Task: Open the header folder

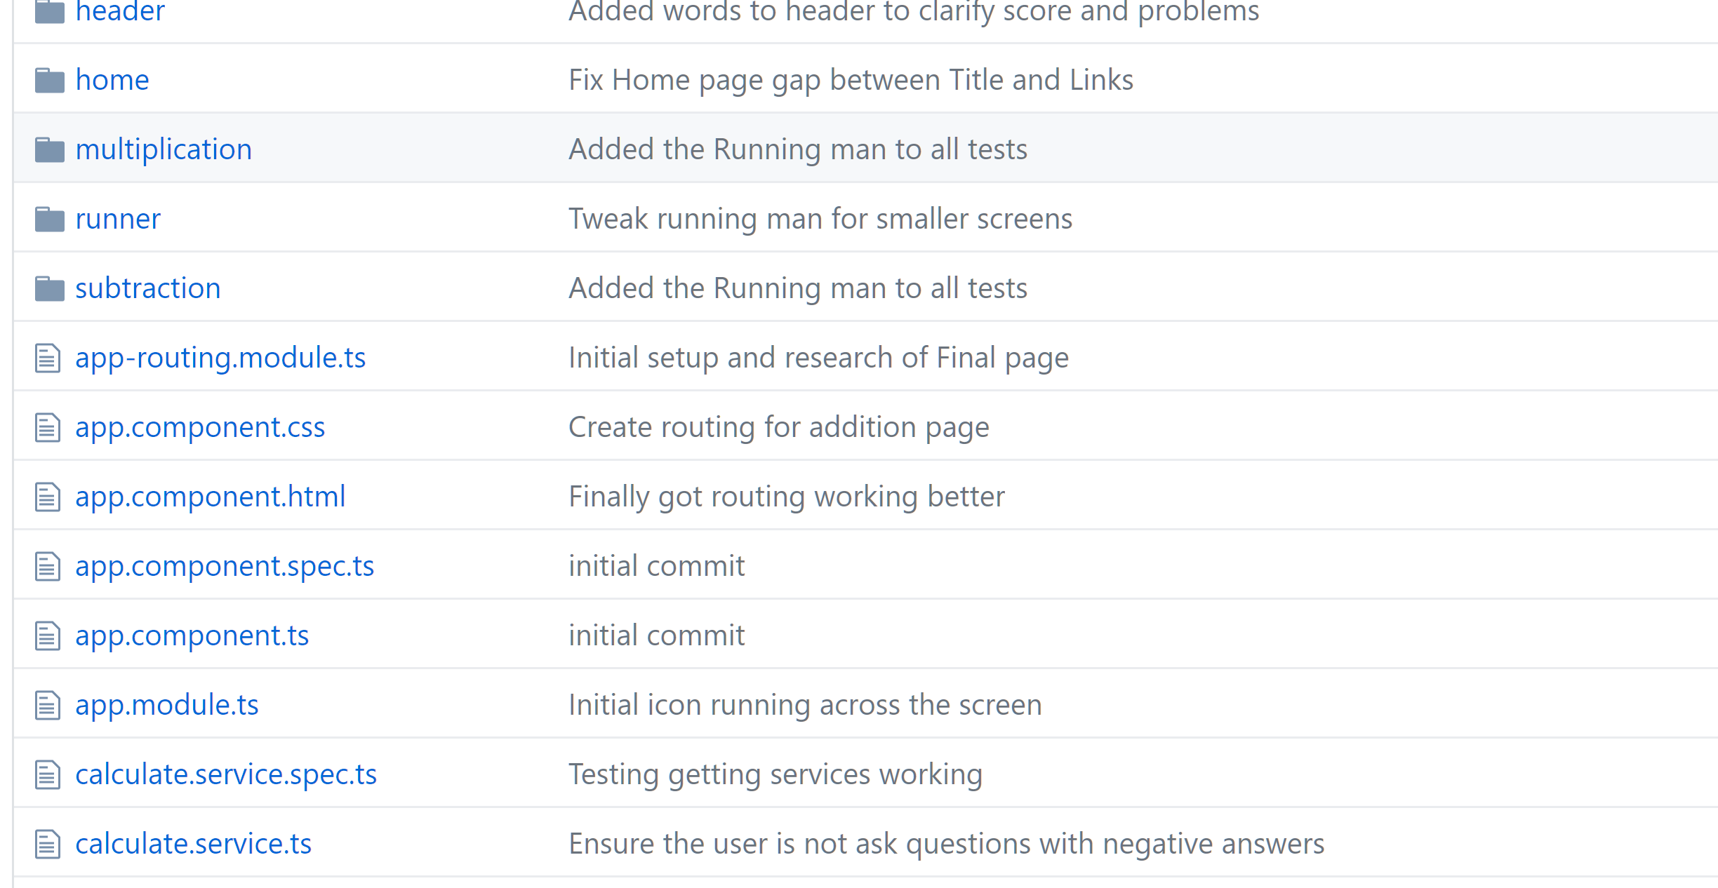Action: point(119,11)
